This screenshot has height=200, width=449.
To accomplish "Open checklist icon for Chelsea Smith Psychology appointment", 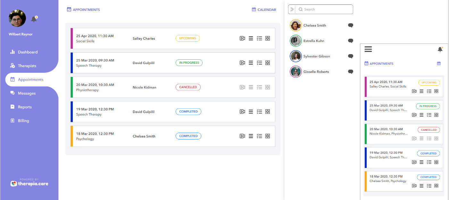I will pos(259,136).
